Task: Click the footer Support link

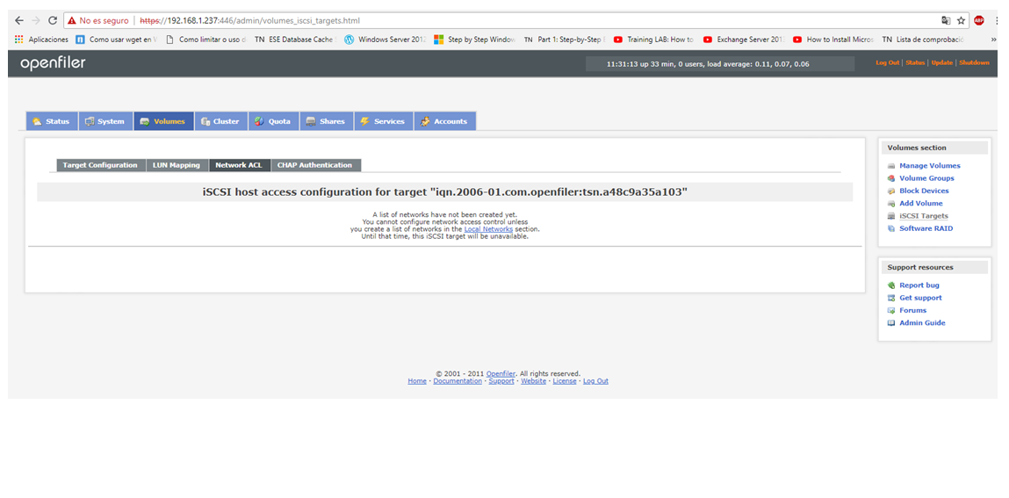Action: pyautogui.click(x=501, y=381)
